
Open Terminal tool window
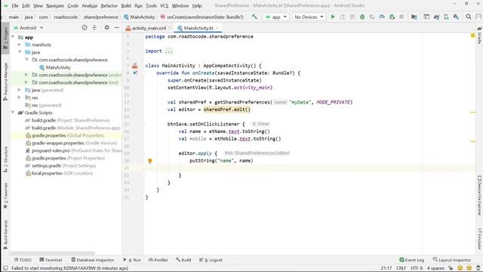pos(51,260)
